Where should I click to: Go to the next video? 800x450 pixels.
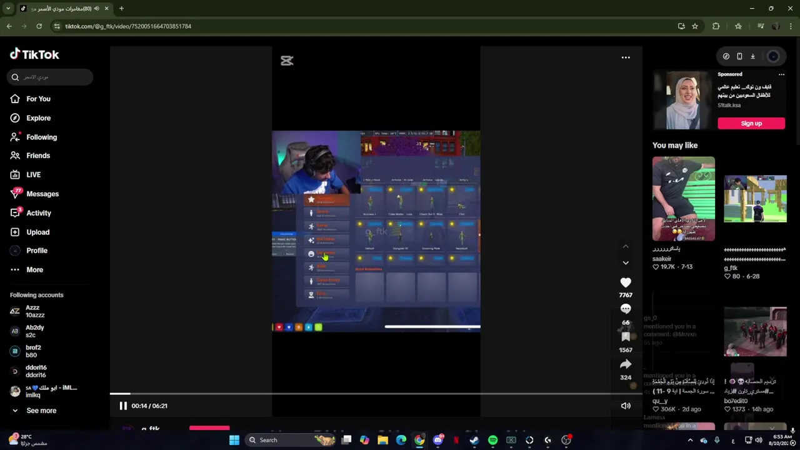tap(626, 262)
